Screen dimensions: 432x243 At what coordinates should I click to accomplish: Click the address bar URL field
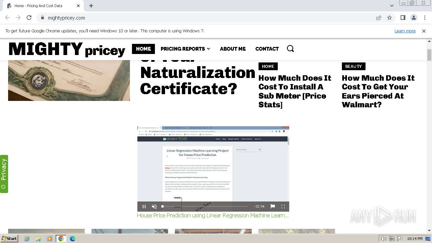tap(209, 18)
